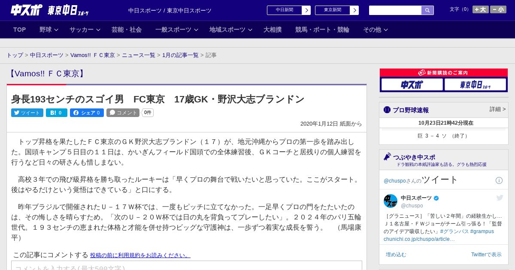Click the 中スポ logo in header
This screenshot has height=270, width=515.
click(x=27, y=10)
